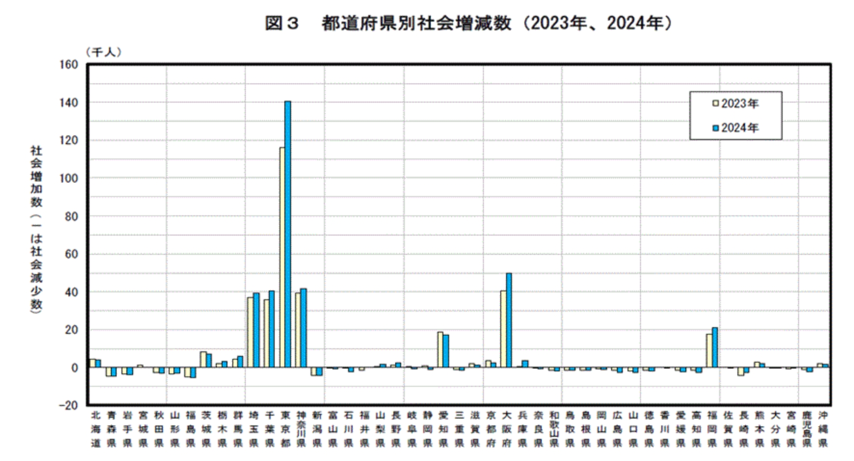Click the 東京都 x-axis label

point(285,429)
